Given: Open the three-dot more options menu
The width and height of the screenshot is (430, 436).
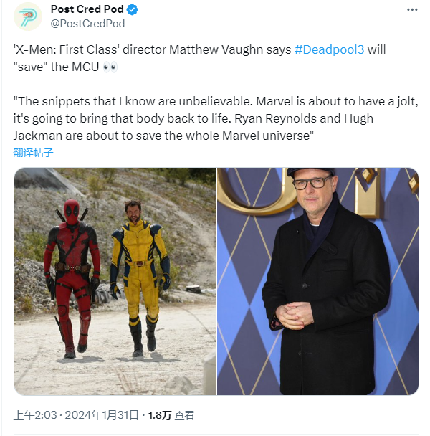Looking at the screenshot, I should pos(412,10).
